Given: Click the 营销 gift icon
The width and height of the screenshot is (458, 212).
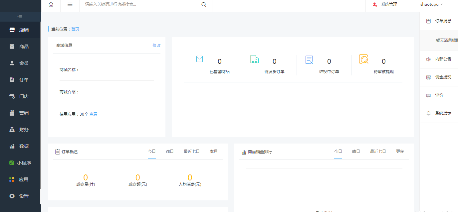Looking at the screenshot, I should click(12, 113).
